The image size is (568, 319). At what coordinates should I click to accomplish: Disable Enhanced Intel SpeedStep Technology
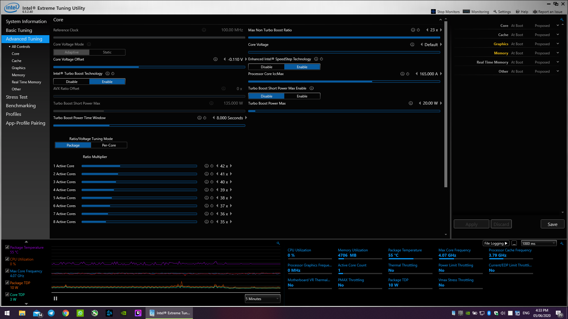click(267, 67)
